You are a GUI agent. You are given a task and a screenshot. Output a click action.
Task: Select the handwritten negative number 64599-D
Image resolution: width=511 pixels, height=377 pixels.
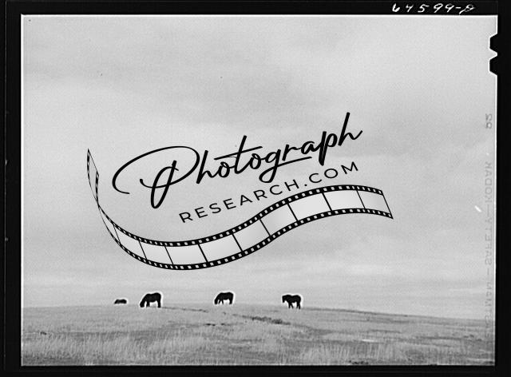[x=432, y=8]
